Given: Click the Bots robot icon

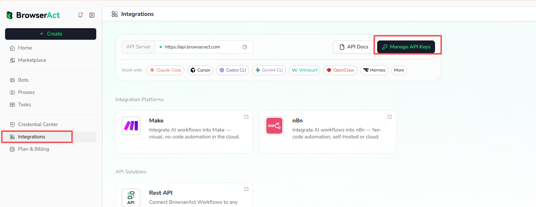Looking at the screenshot, I should coord(12,80).
